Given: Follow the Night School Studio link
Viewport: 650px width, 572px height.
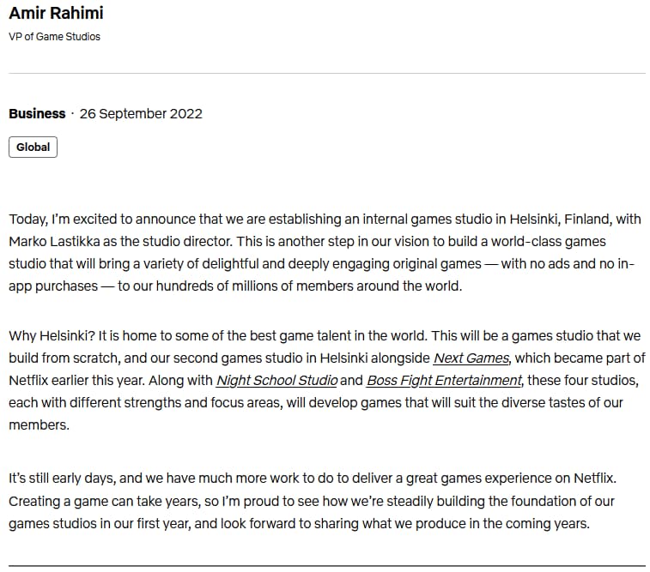Looking at the screenshot, I should 276,381.
